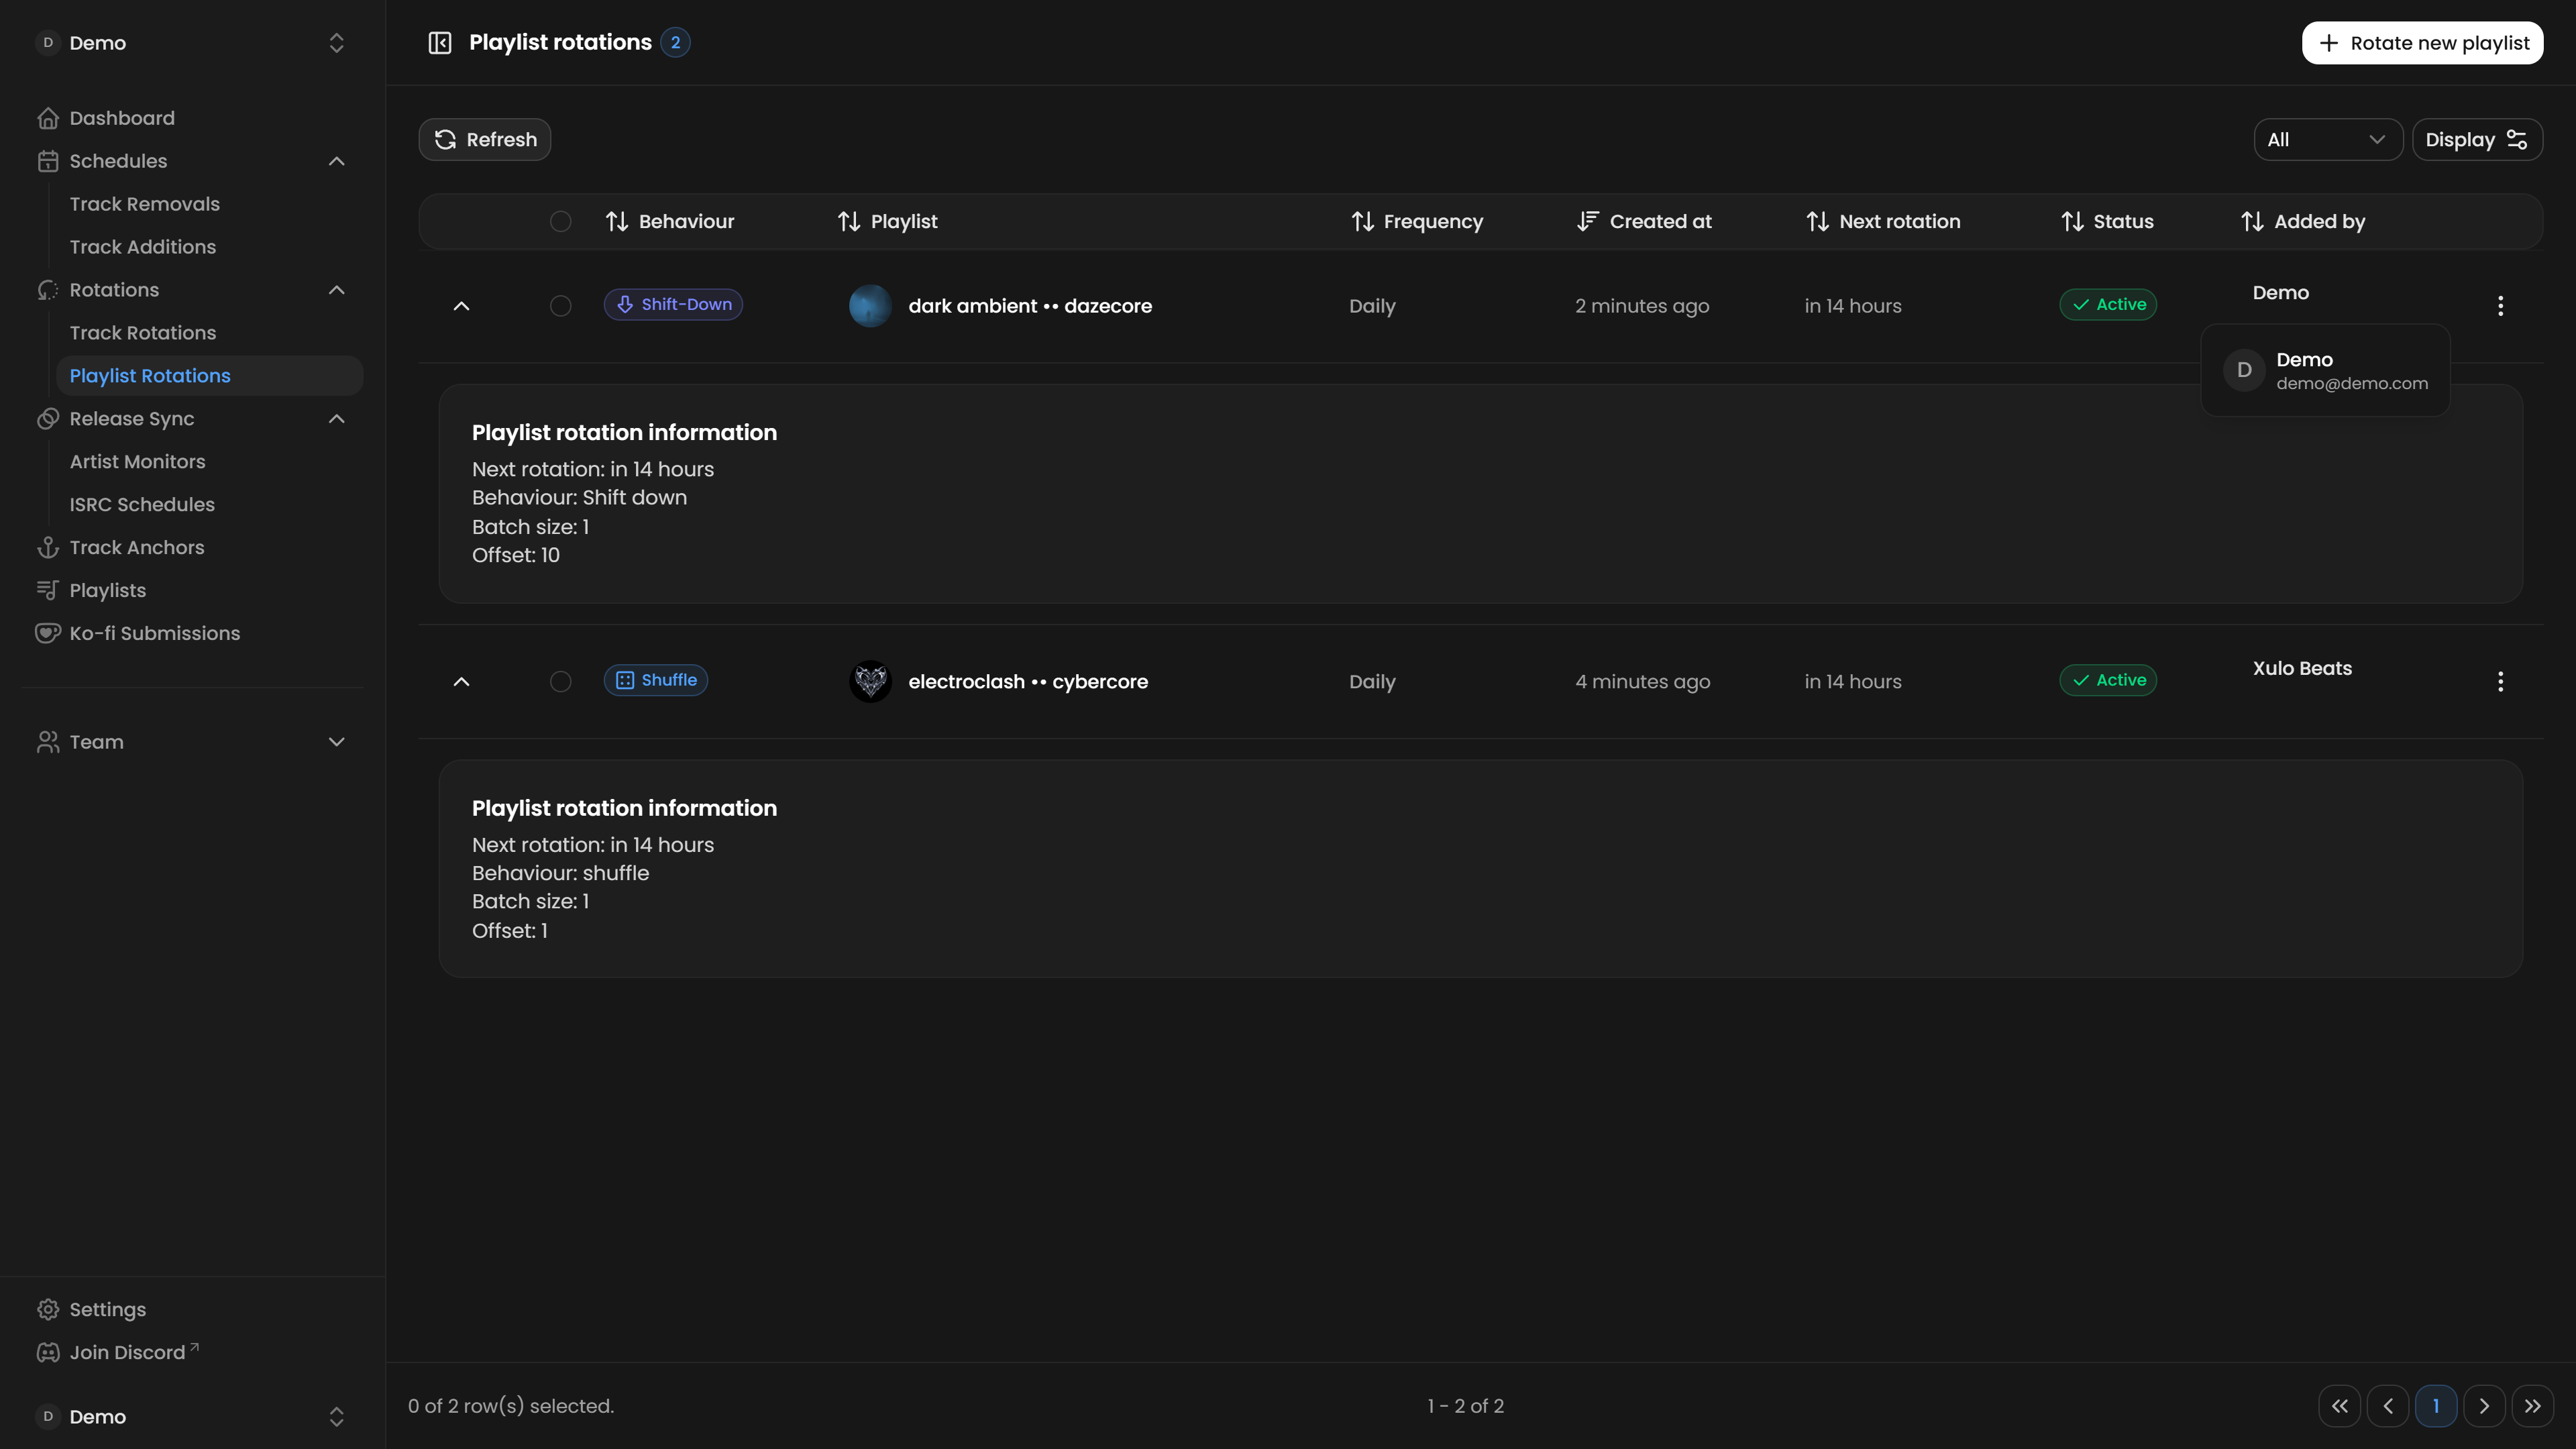Open the Display options control
The height and width of the screenshot is (1449, 2576).
pyautogui.click(x=2477, y=139)
